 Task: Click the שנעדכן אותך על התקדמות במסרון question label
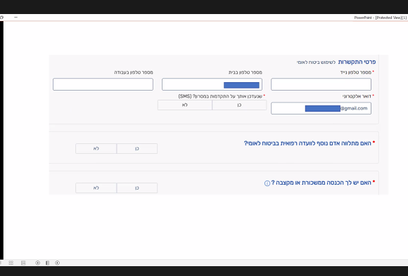(220, 96)
